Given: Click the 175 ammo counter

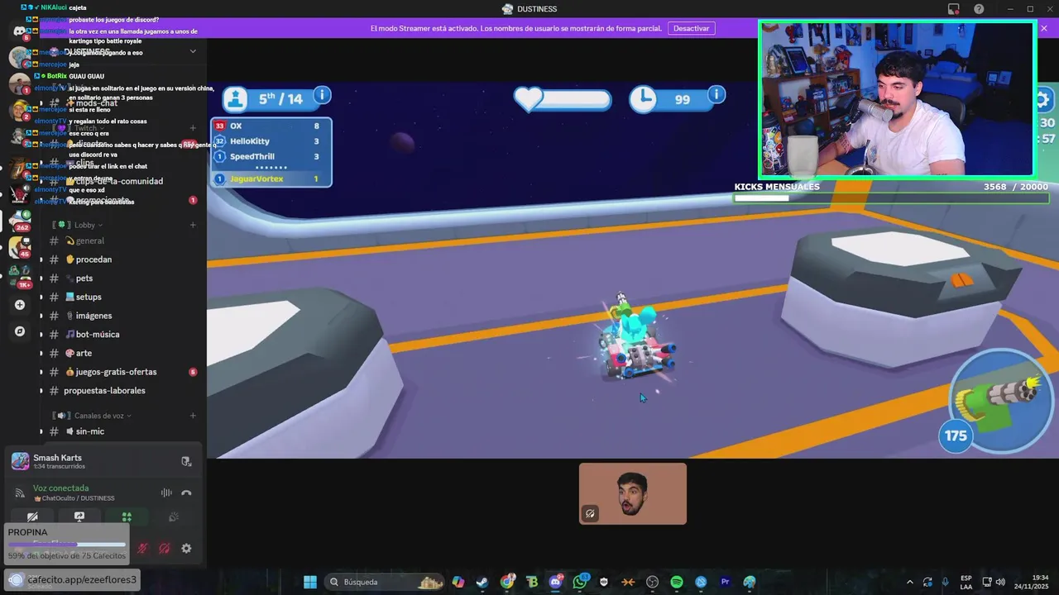Looking at the screenshot, I should (x=956, y=436).
